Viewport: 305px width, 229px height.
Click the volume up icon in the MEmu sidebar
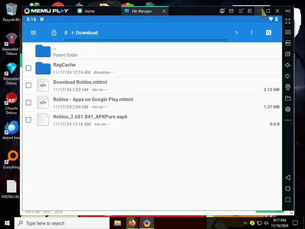click(288, 65)
